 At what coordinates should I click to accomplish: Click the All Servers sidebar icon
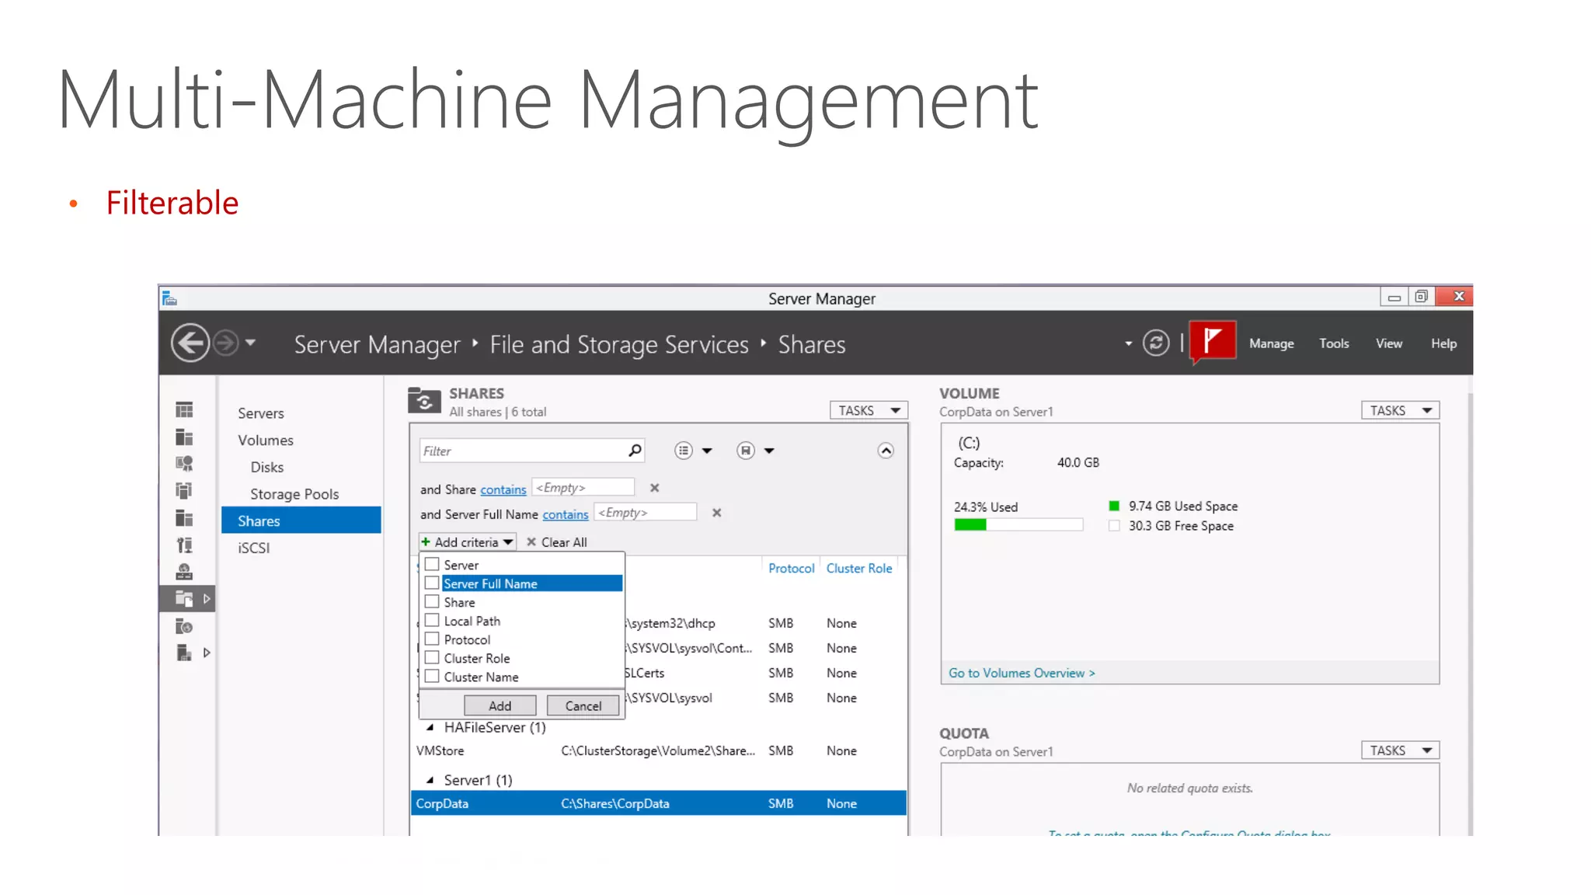pos(184,464)
